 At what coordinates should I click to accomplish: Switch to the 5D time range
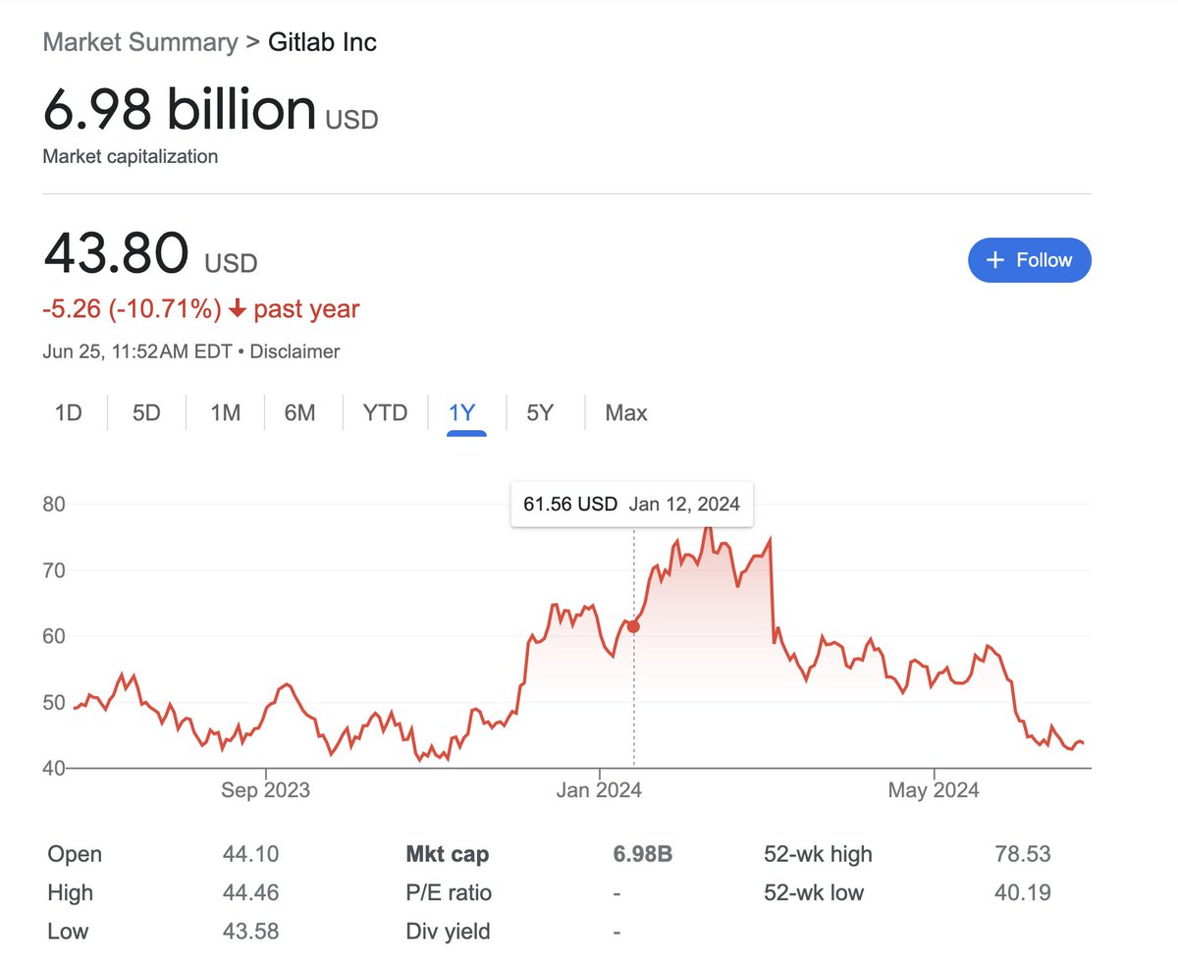click(x=146, y=413)
